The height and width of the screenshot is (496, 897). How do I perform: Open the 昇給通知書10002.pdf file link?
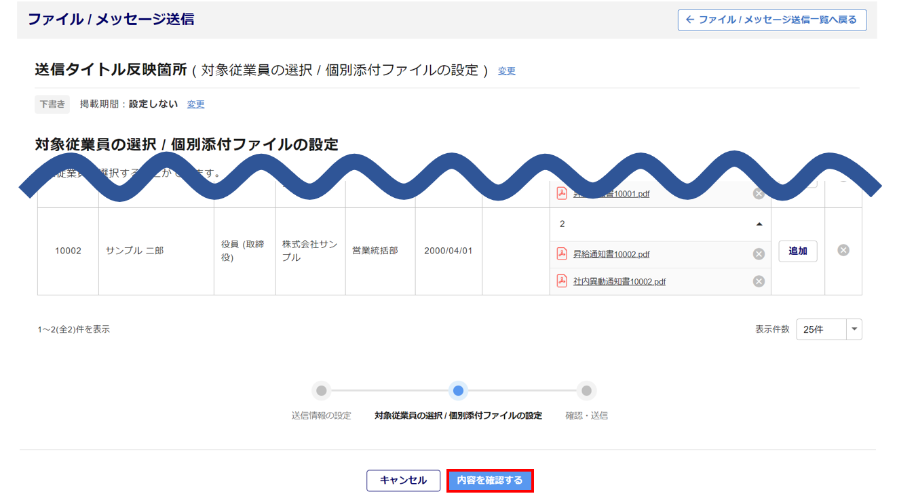[611, 255]
